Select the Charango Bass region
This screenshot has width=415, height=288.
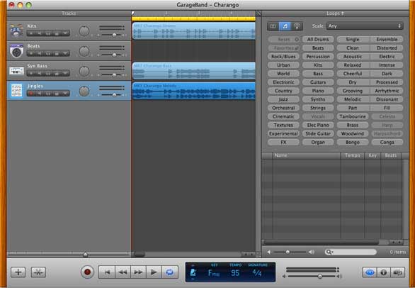[194, 71]
